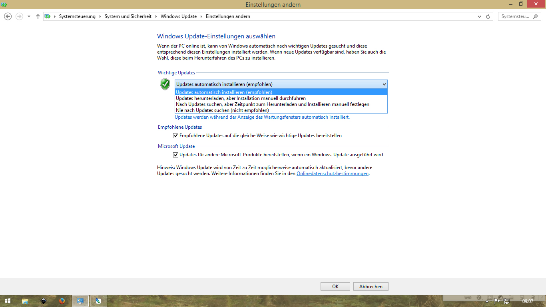Image resolution: width=546 pixels, height=307 pixels.
Task: Click the System und Sicherheit breadcrumb
Action: pyautogui.click(x=128, y=16)
